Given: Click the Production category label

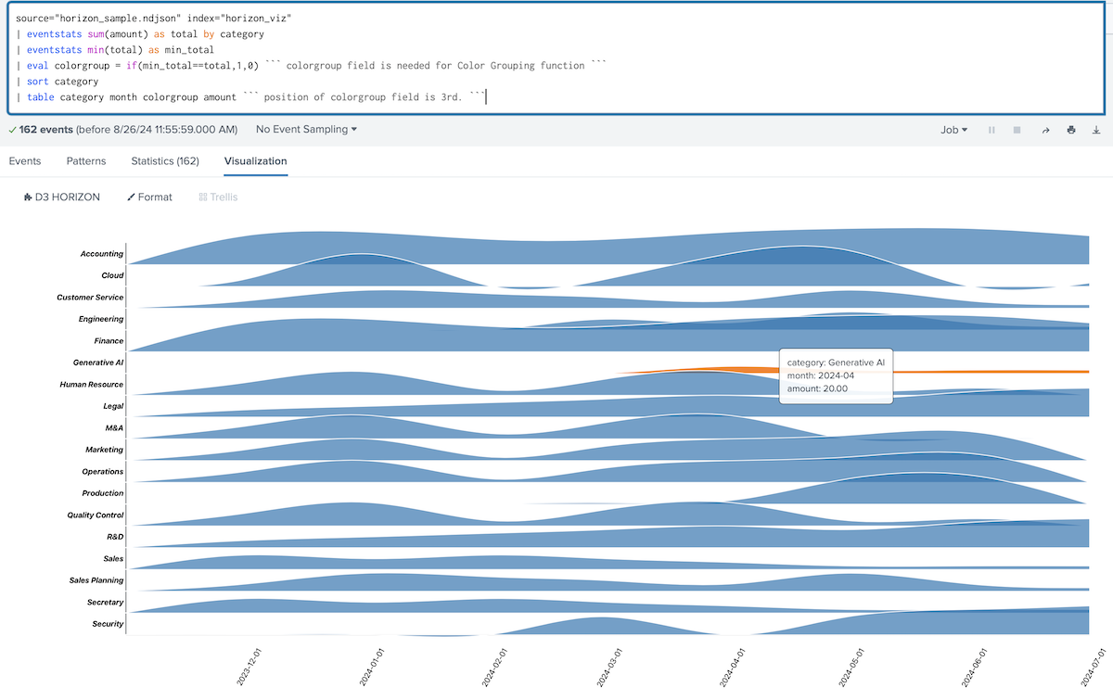Looking at the screenshot, I should coord(102,493).
